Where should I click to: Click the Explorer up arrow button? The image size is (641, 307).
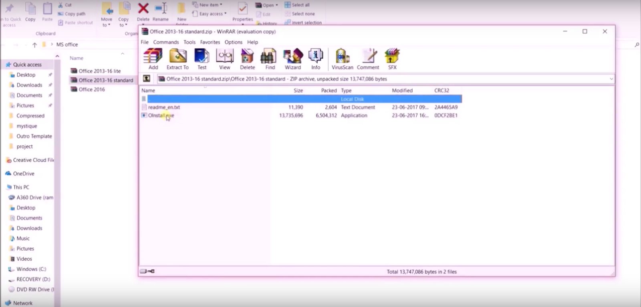click(x=34, y=45)
